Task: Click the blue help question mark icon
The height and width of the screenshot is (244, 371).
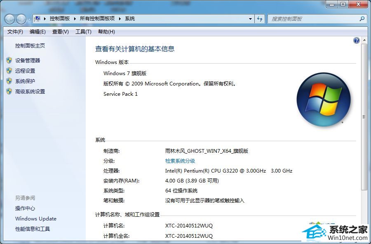Action: [356, 40]
